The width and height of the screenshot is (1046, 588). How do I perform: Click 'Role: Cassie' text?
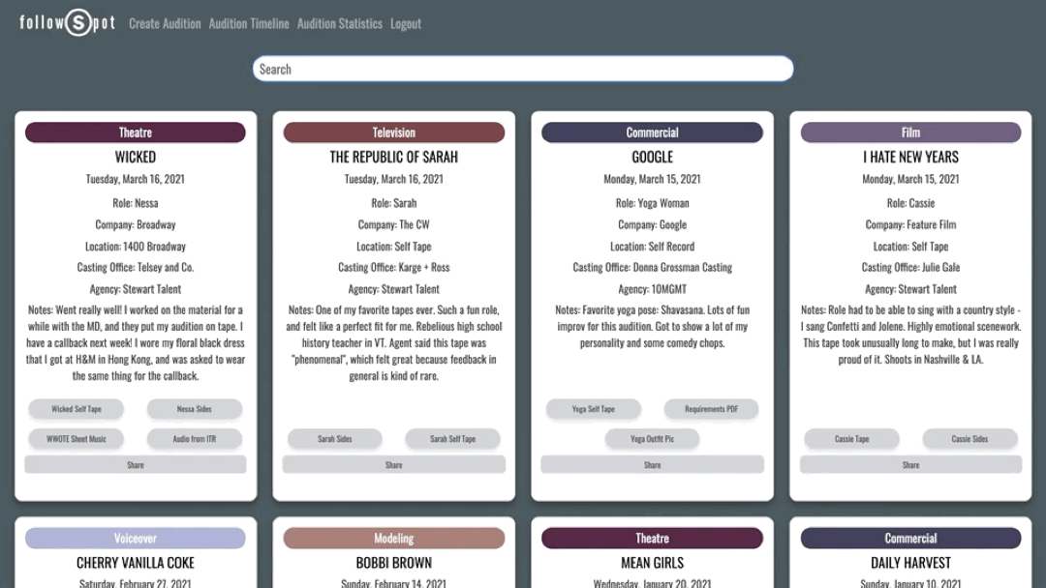point(910,203)
